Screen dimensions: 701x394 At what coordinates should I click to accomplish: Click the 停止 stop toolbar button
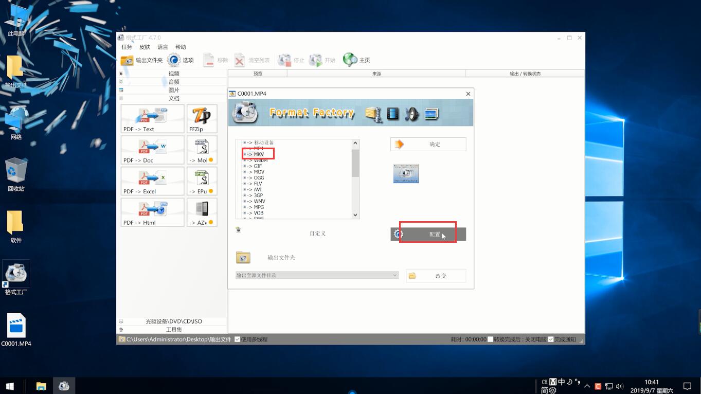[x=291, y=60]
